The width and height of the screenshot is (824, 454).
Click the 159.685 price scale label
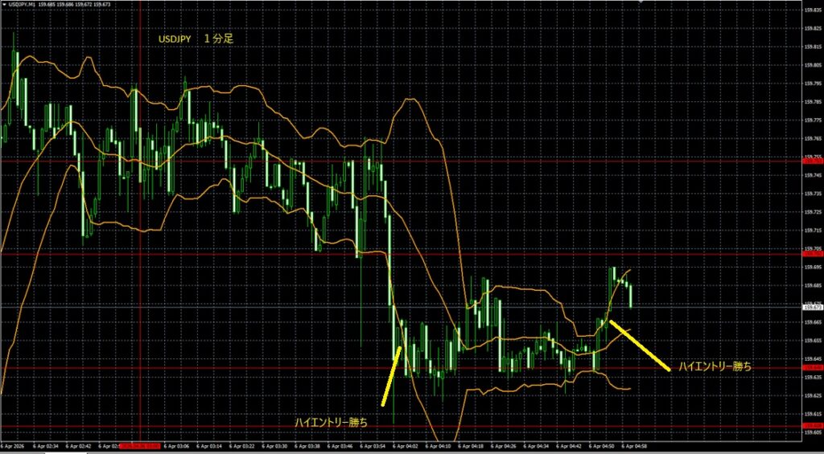[814, 285]
